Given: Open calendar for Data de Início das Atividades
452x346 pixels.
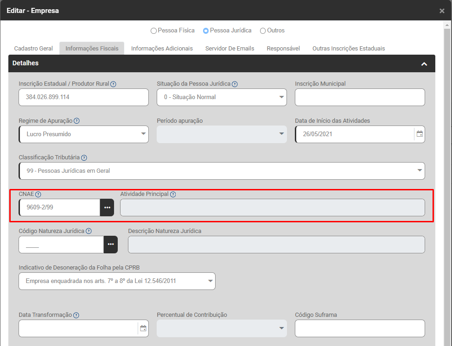Looking at the screenshot, I should 420,134.
